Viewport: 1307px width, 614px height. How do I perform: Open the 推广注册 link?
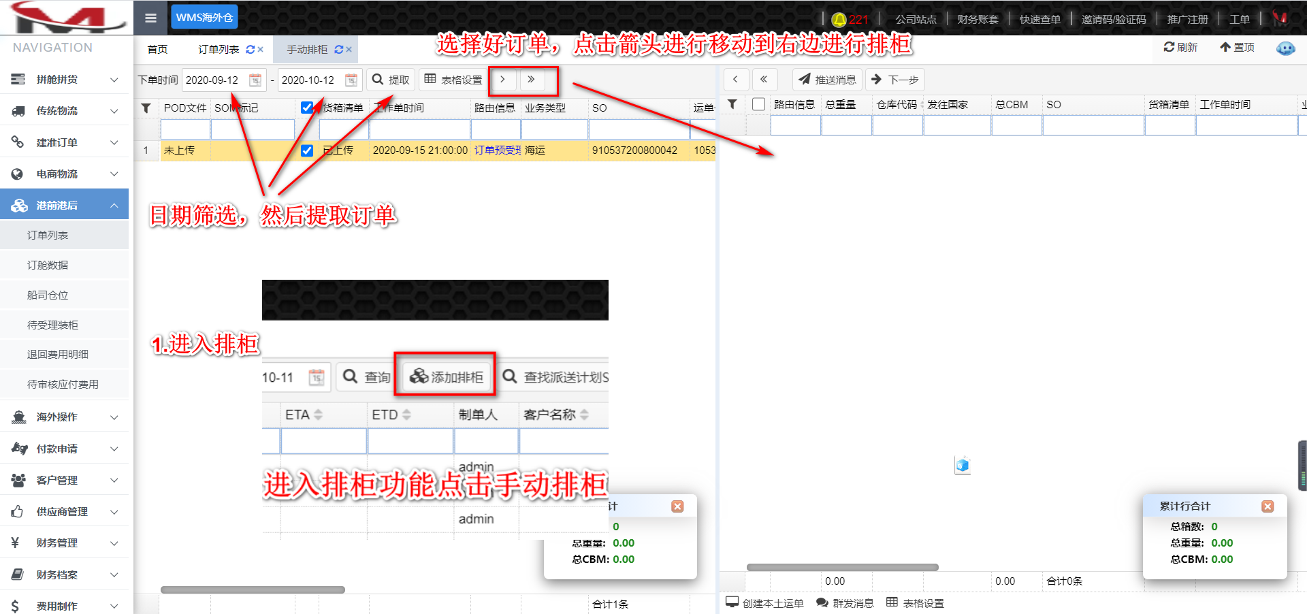[1187, 20]
